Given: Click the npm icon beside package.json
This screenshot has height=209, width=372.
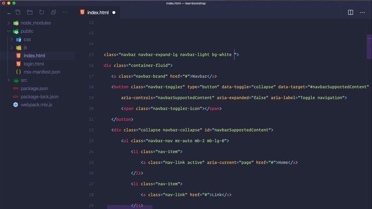Looking at the screenshot, I should click(x=16, y=88).
